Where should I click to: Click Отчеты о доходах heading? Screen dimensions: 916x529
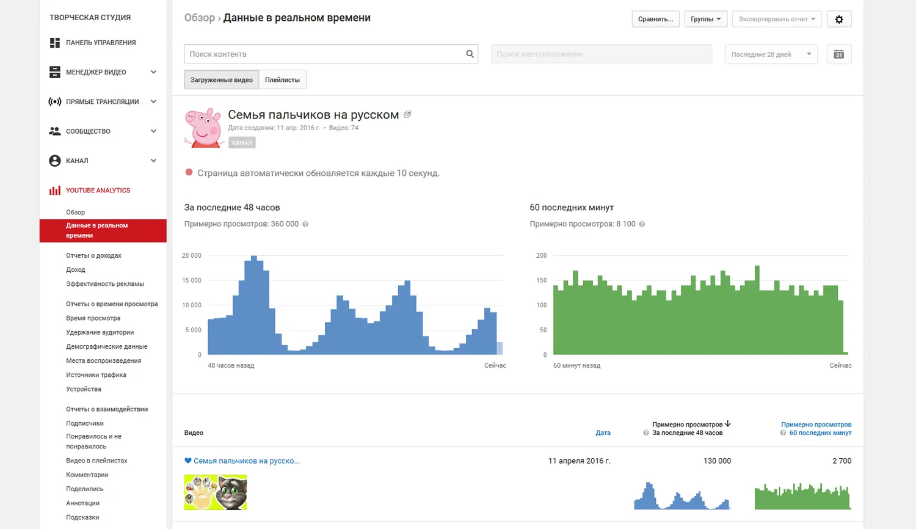93,255
